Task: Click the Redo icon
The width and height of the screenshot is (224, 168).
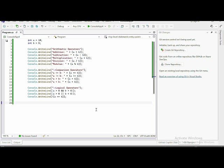Action: (x=50, y=26)
